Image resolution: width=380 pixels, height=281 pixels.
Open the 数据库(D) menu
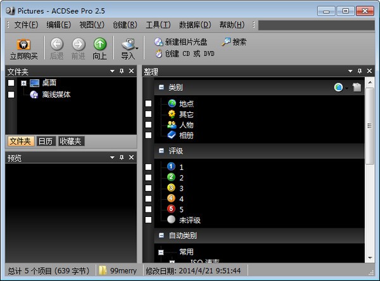pyautogui.click(x=195, y=25)
